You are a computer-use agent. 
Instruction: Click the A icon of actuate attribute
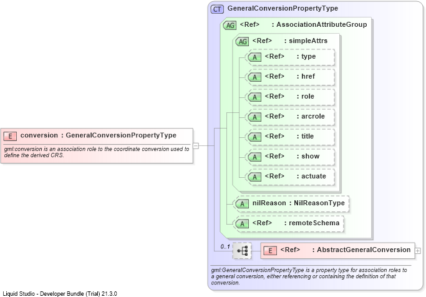click(254, 177)
